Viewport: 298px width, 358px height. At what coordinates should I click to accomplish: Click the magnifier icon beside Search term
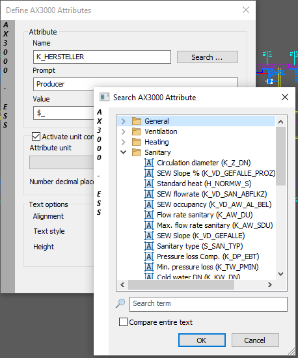pos(120,304)
